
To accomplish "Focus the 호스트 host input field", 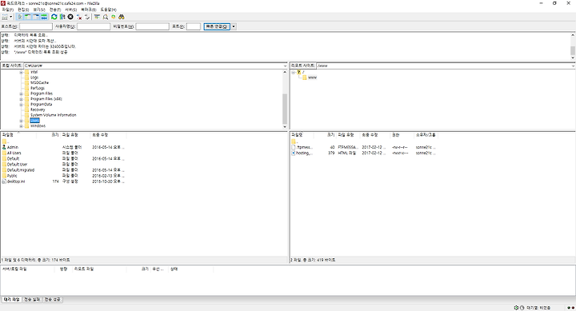I will (x=36, y=26).
